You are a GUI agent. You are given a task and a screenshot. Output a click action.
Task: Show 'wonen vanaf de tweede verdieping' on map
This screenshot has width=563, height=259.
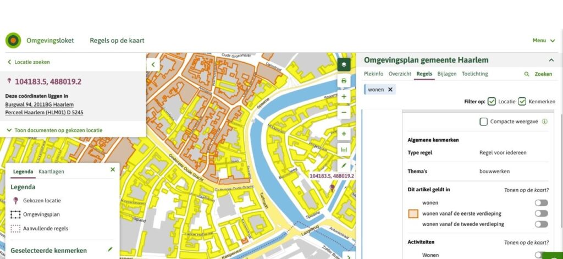[x=541, y=224]
